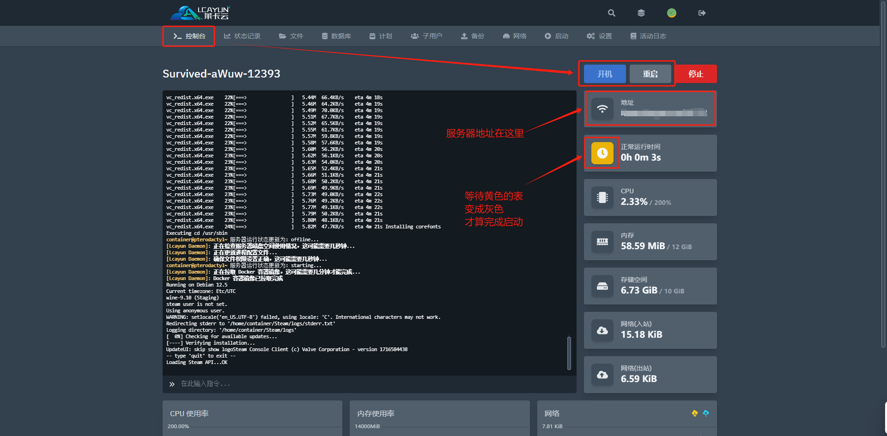Viewport: 887px width, 436px height.
Task: Go to the 数据库 database tab
Action: [336, 36]
